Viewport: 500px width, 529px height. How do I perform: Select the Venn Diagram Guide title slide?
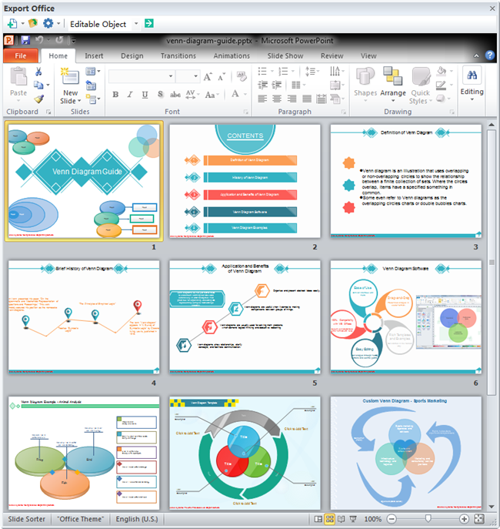84,181
